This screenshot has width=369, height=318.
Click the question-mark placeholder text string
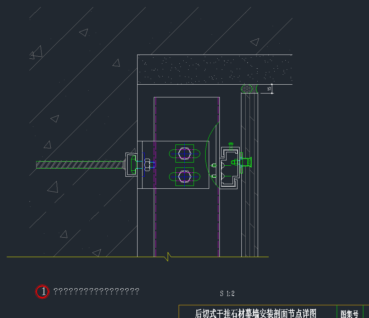tap(96, 291)
